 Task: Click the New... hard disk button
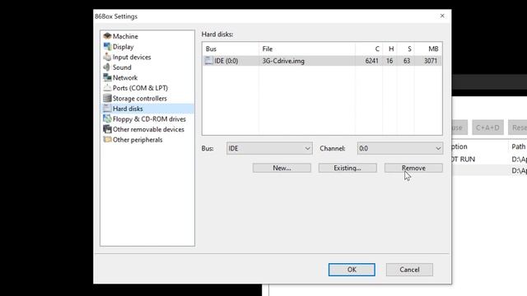(282, 168)
